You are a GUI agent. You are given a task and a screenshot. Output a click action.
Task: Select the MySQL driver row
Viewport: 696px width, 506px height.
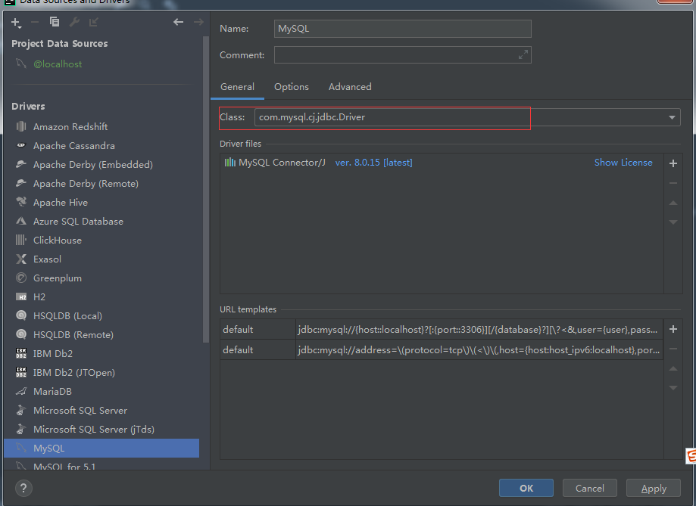(x=101, y=449)
